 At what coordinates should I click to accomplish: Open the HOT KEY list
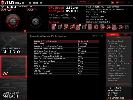[x=95, y=36]
